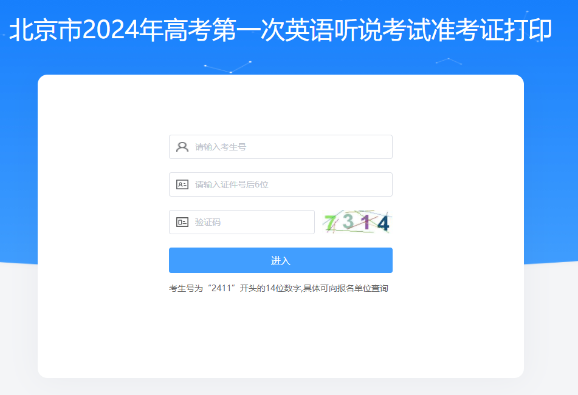
Task: Click the blank white card area below the hint text
Action: [281, 335]
